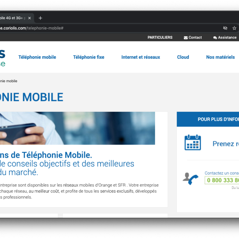The height and width of the screenshot is (239, 239).
Task: Click the calendar appointment icon
Action: point(193,142)
